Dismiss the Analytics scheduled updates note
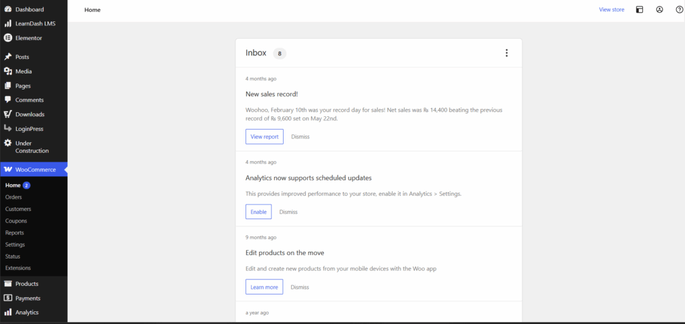Screen dimensions: 685x324 (x=288, y=212)
